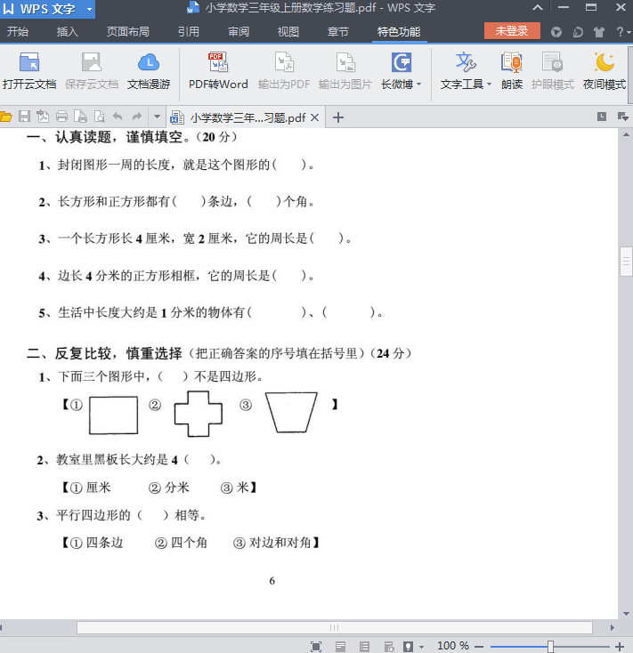This screenshot has height=653, width=633.
Task: Expand 文字工具 dropdown arrow
Action: point(489,85)
